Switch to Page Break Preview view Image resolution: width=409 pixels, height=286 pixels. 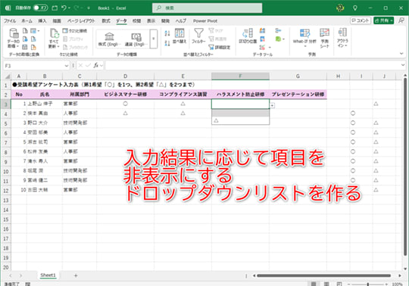[339, 284]
